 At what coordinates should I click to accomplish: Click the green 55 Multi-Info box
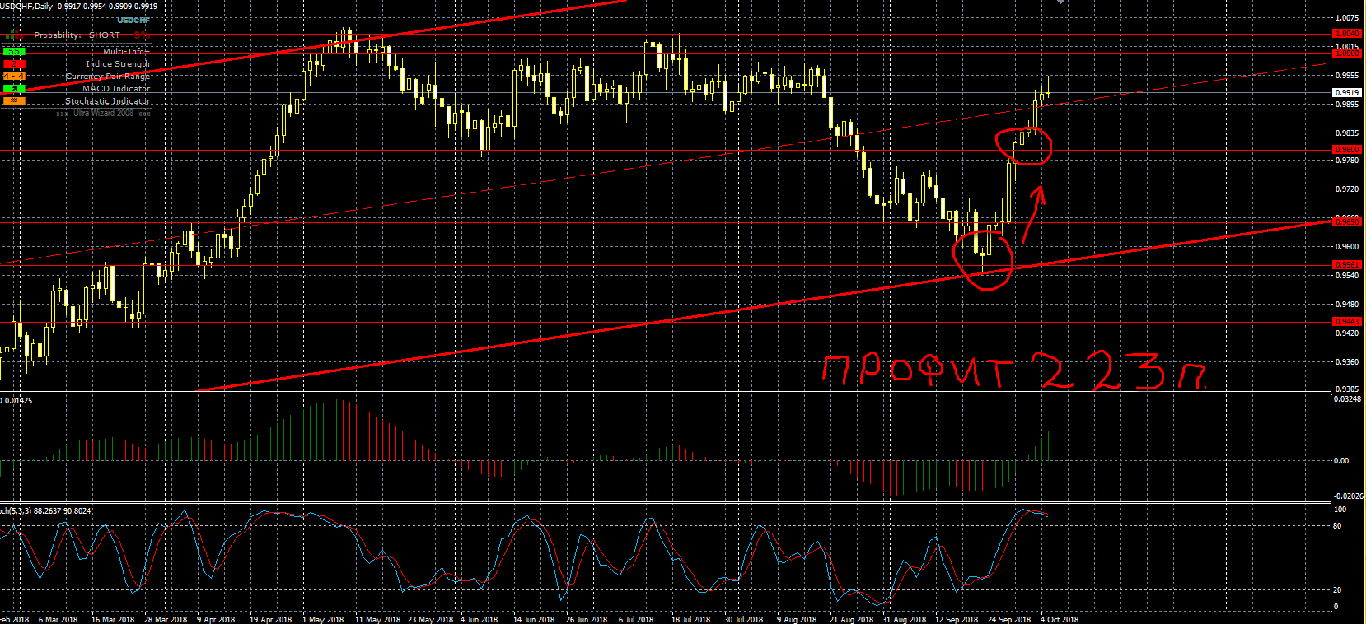(14, 52)
